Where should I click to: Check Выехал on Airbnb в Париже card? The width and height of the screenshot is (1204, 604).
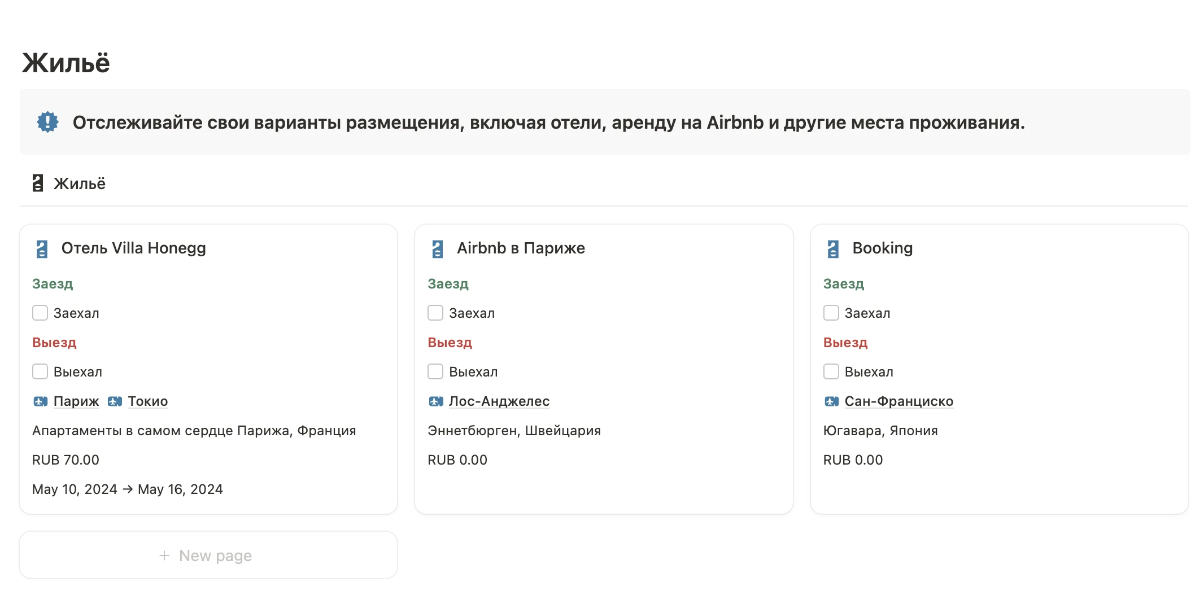(x=435, y=371)
